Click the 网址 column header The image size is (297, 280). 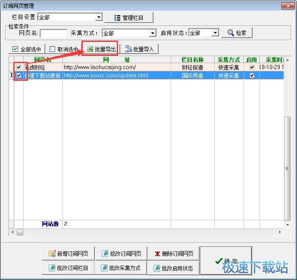pyautogui.click(x=117, y=60)
